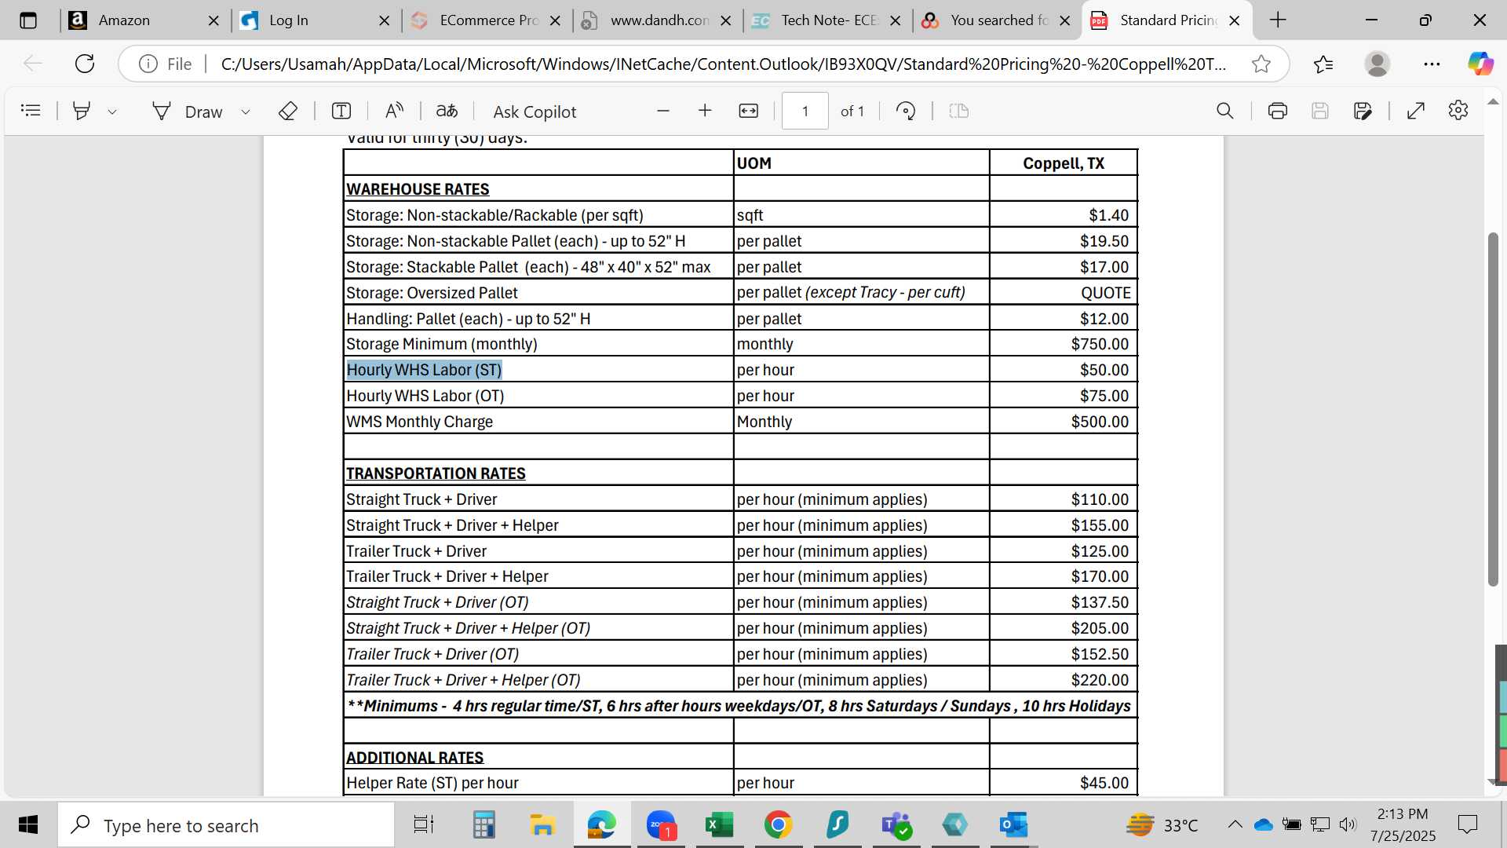1507x848 pixels.
Task: Click the Coppell, TX column header
Action: tap(1064, 163)
